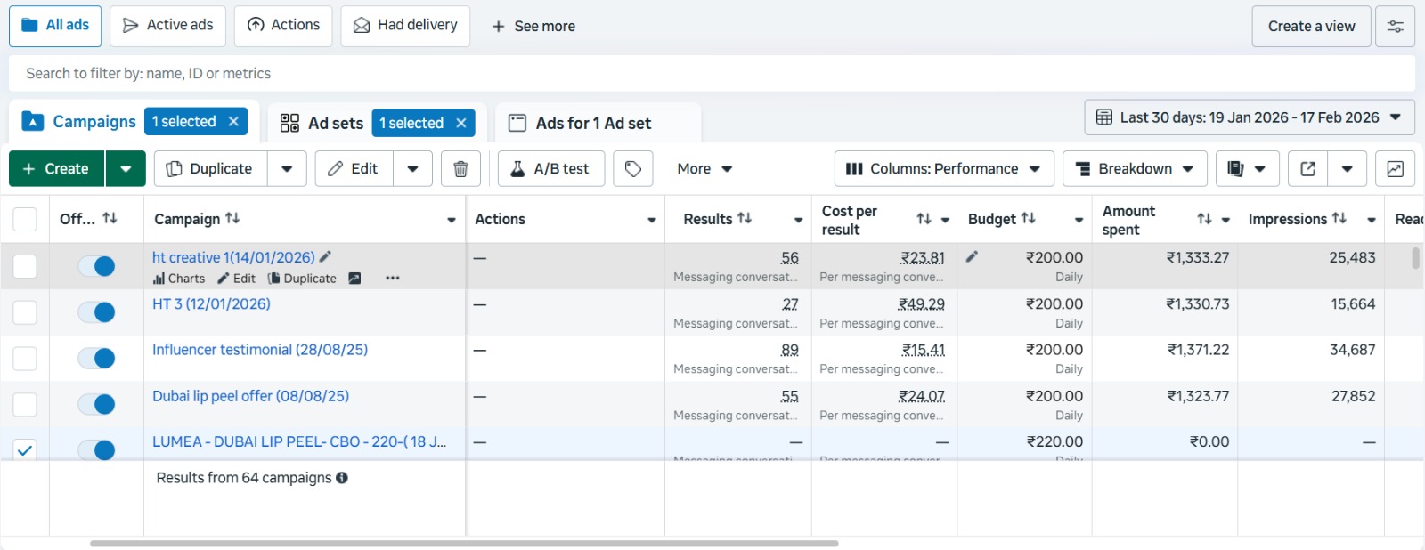Tick checkbox for Influencer testimonial campaign
This screenshot has height=550, width=1425.
tap(25, 359)
